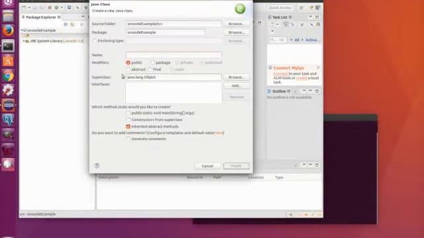Click Link with Editor icon in Package Explorer
Screen dimensions: 424x238
tap(72, 24)
